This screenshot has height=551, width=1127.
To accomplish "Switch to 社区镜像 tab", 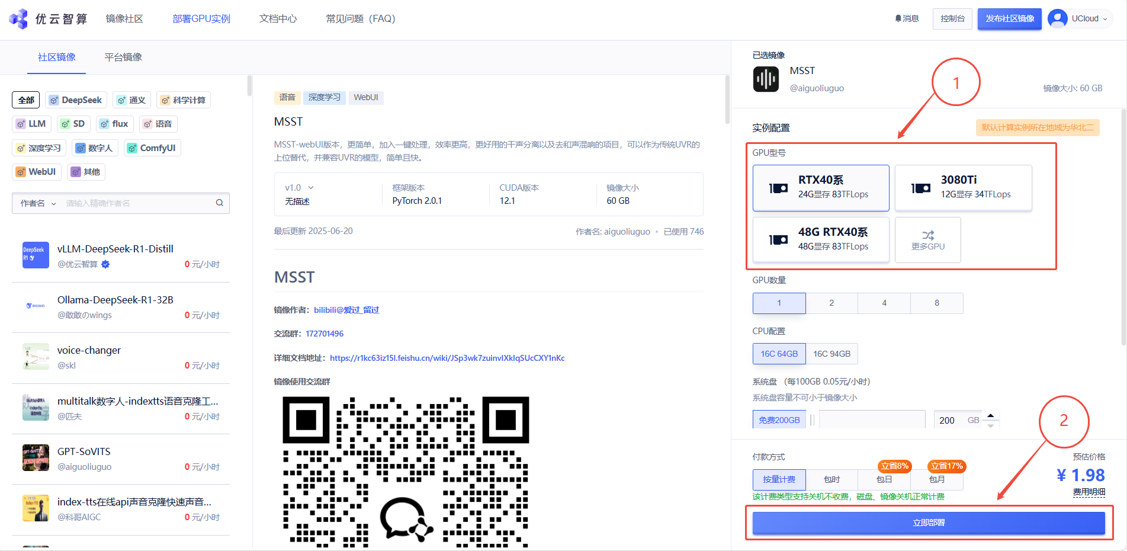I will 57,57.
